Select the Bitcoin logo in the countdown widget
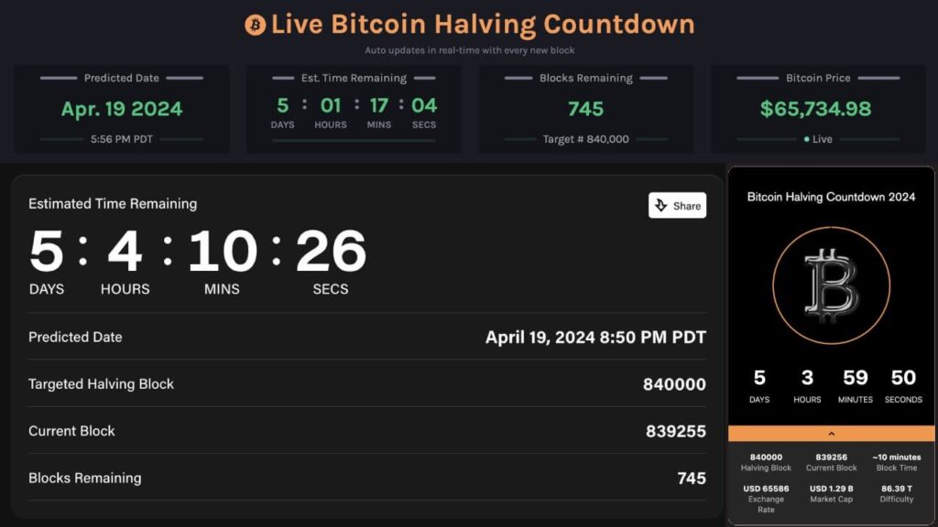938x527 pixels. point(832,285)
